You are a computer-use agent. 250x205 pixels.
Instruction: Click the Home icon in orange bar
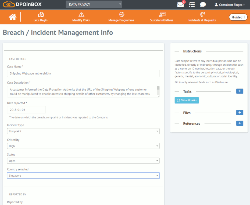(x=12, y=17)
